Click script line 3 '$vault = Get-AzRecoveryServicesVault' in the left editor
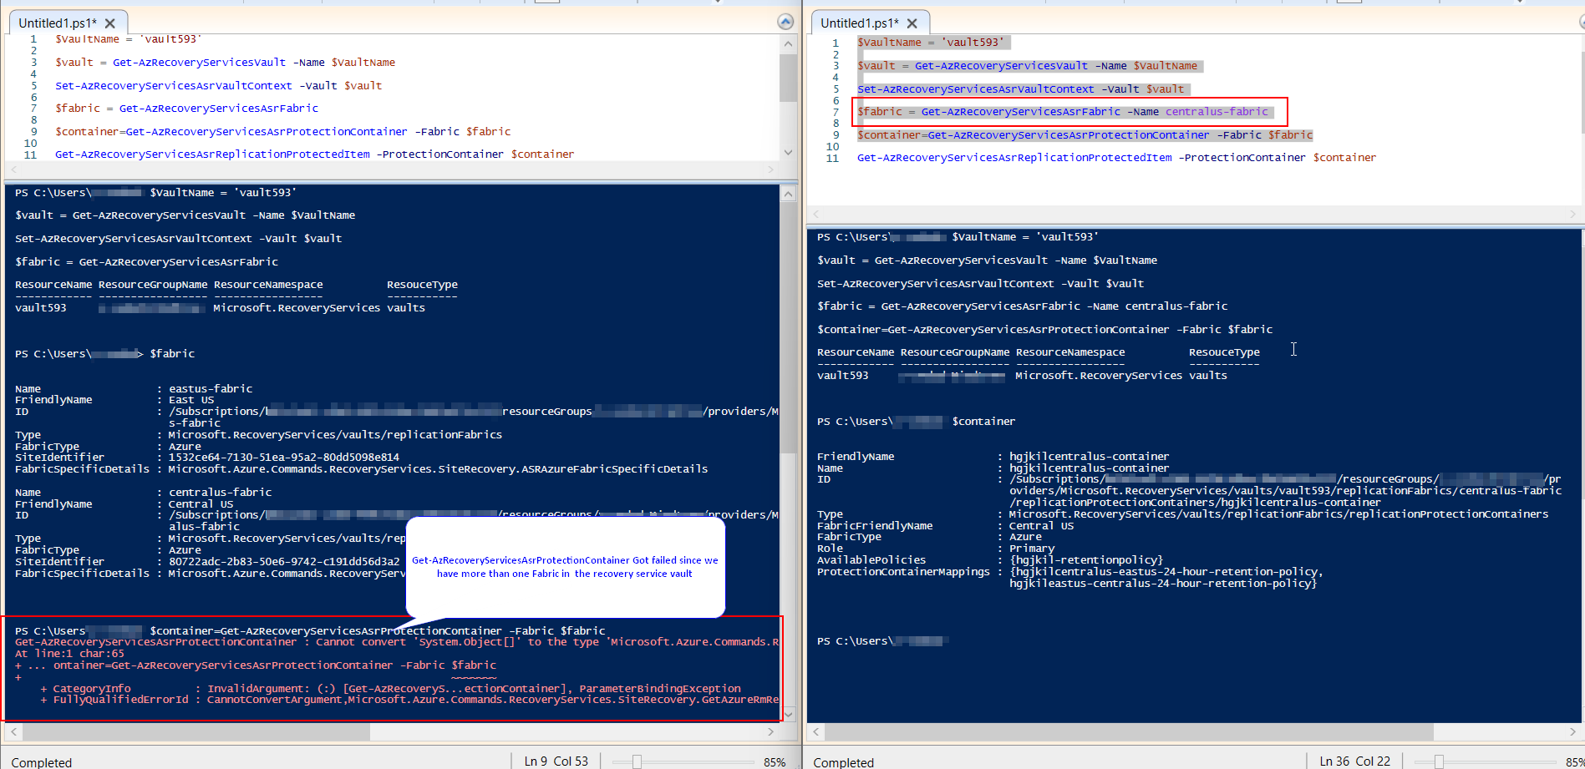Screen dimensions: 1585x769 coord(226,63)
